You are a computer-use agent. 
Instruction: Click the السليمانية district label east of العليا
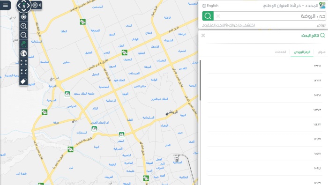[149, 118]
